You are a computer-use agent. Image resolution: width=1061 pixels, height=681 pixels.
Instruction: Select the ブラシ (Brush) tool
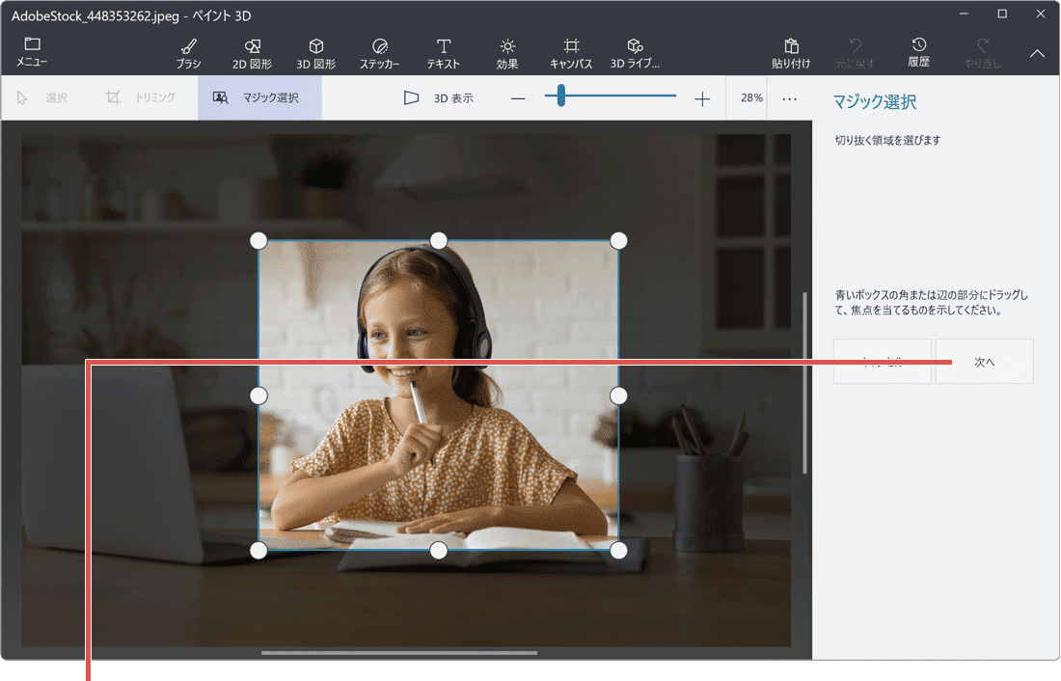(188, 52)
